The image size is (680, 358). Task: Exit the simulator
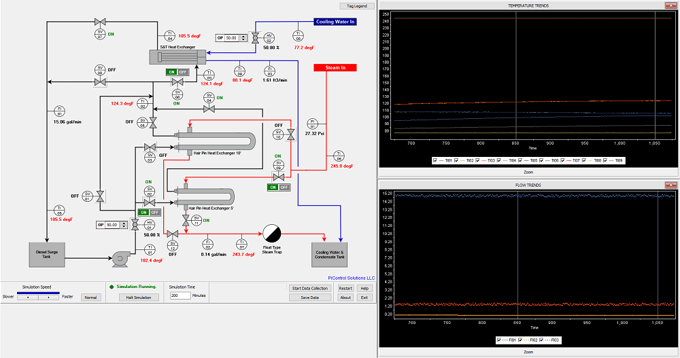click(x=364, y=298)
